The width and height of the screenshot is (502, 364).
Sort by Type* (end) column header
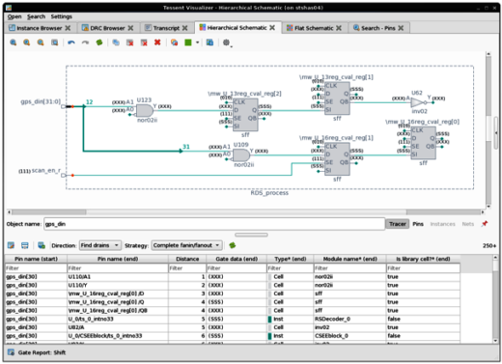click(291, 259)
